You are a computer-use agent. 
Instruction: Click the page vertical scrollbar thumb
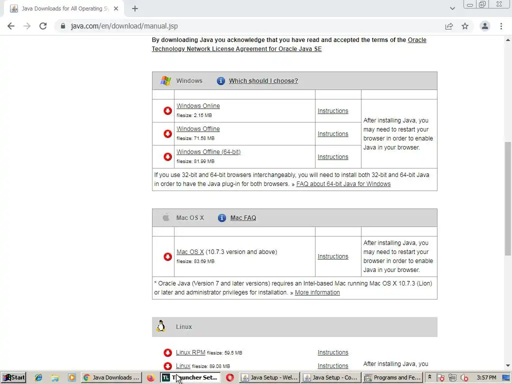click(508, 198)
